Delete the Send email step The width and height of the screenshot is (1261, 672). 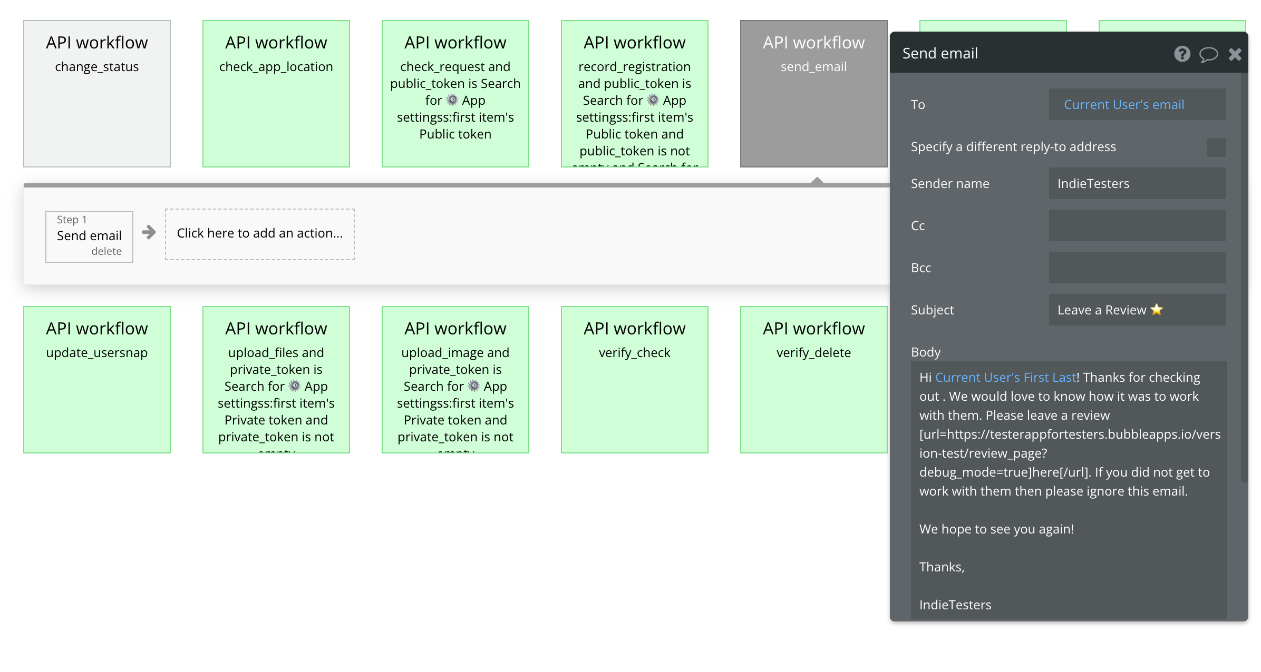106,251
